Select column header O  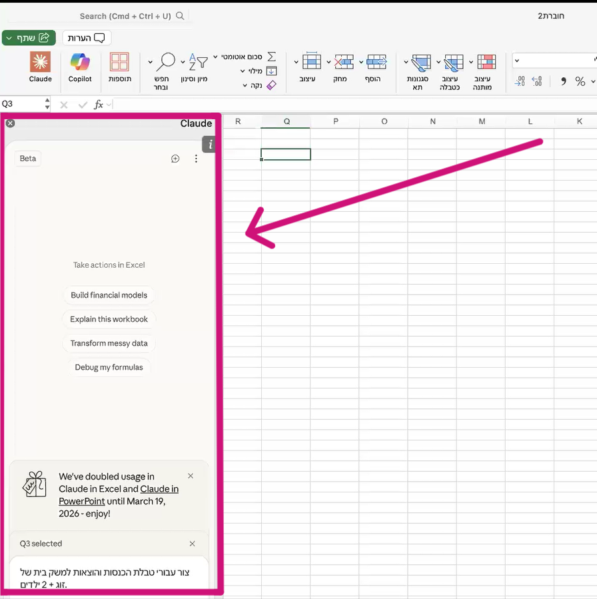click(384, 121)
